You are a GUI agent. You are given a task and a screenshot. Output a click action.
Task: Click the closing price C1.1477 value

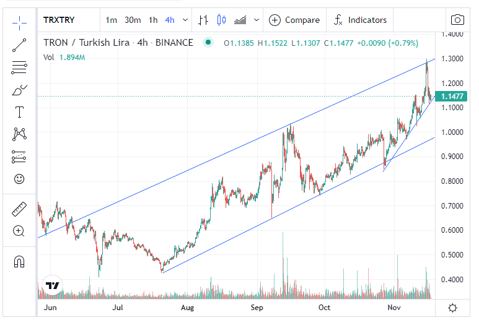coord(338,43)
